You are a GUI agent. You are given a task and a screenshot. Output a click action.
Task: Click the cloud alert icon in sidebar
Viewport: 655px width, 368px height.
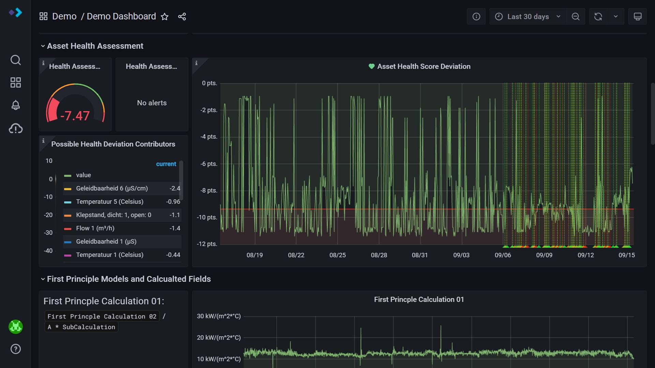point(15,128)
